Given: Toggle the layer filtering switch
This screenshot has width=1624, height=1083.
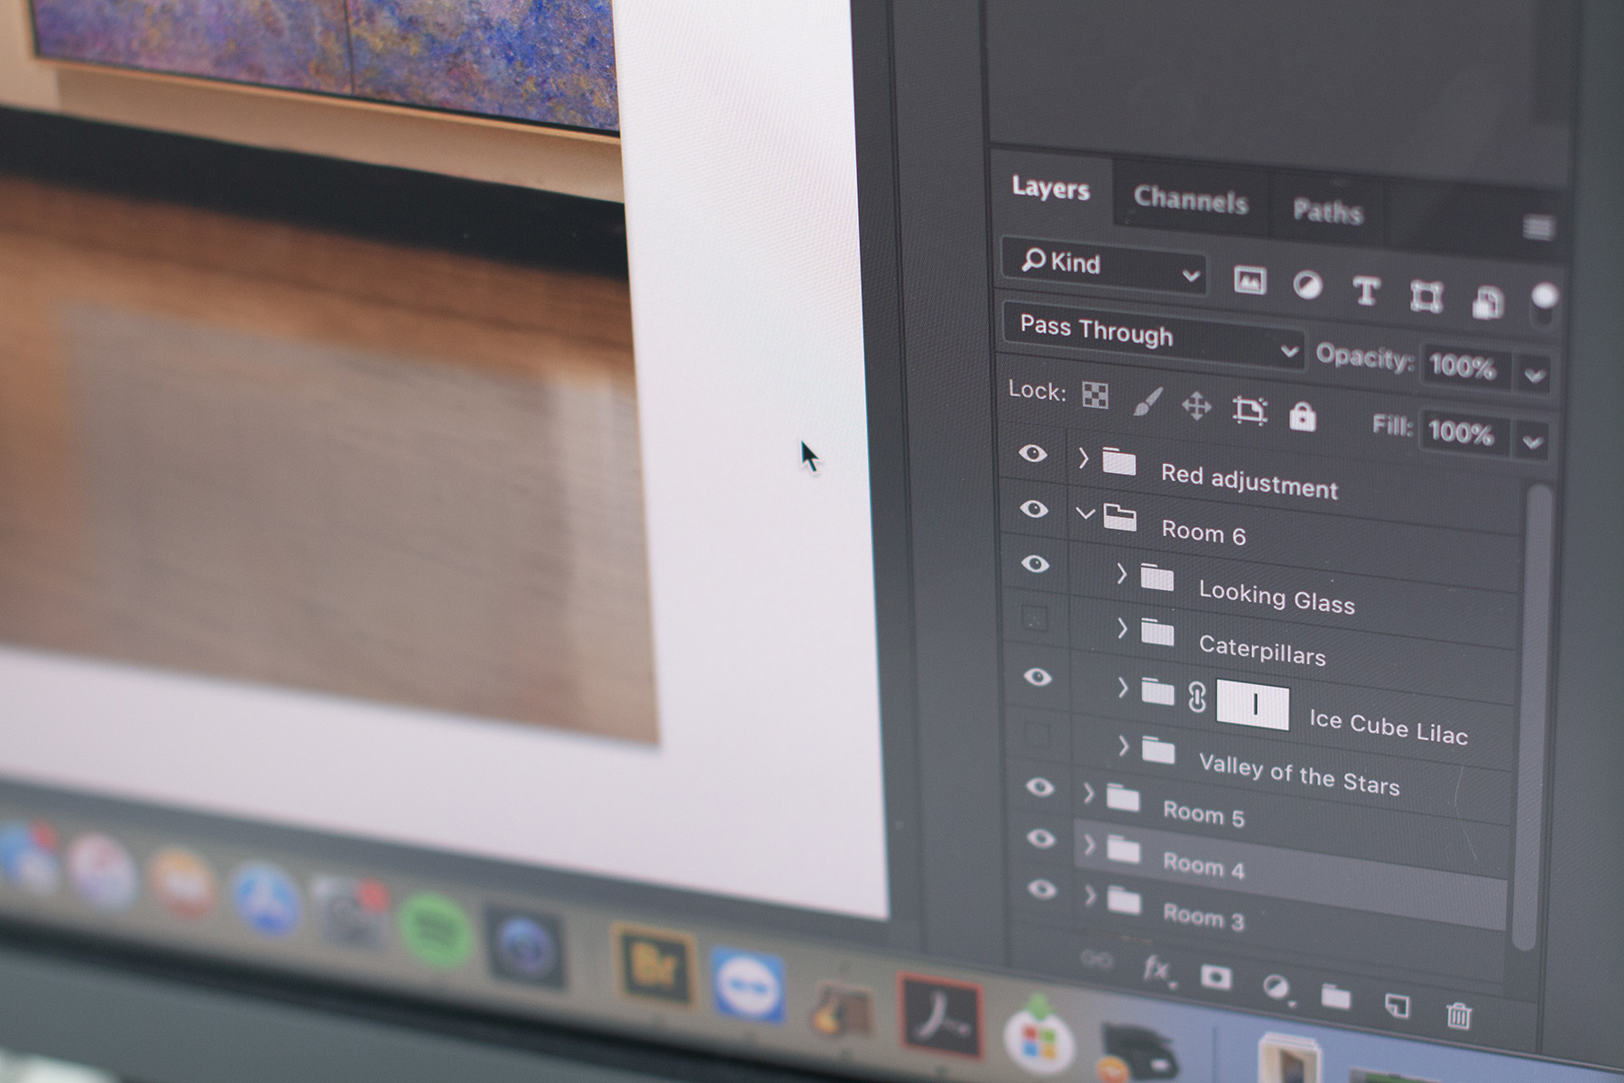Looking at the screenshot, I should pyautogui.click(x=1544, y=301).
